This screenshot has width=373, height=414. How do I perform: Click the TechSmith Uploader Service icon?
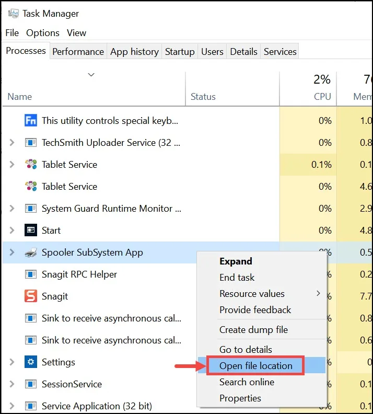click(31, 143)
